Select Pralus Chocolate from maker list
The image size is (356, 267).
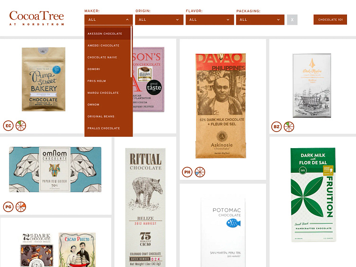tap(107, 128)
